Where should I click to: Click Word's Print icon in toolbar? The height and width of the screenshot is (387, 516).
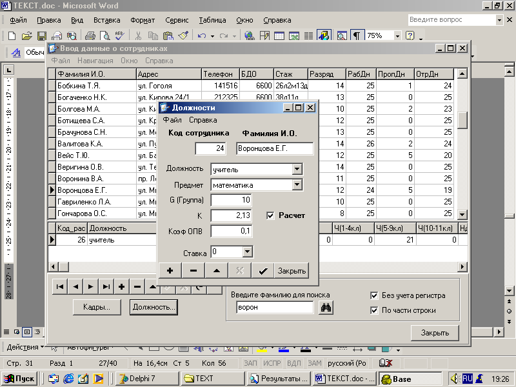point(90,36)
